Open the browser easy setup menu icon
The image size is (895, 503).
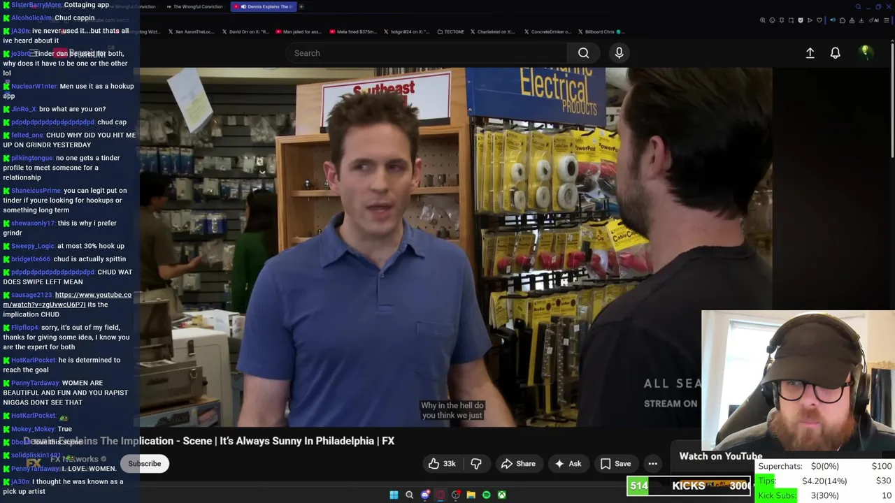click(887, 20)
